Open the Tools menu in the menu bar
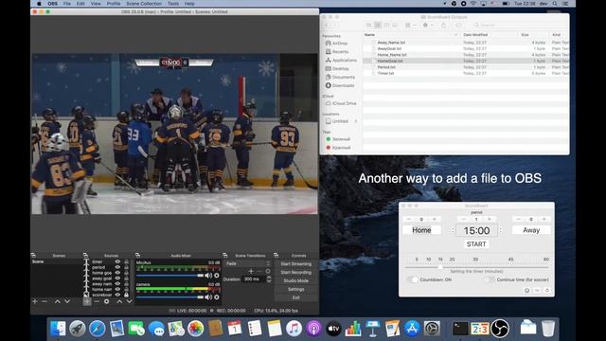The image size is (606, 341). click(173, 4)
